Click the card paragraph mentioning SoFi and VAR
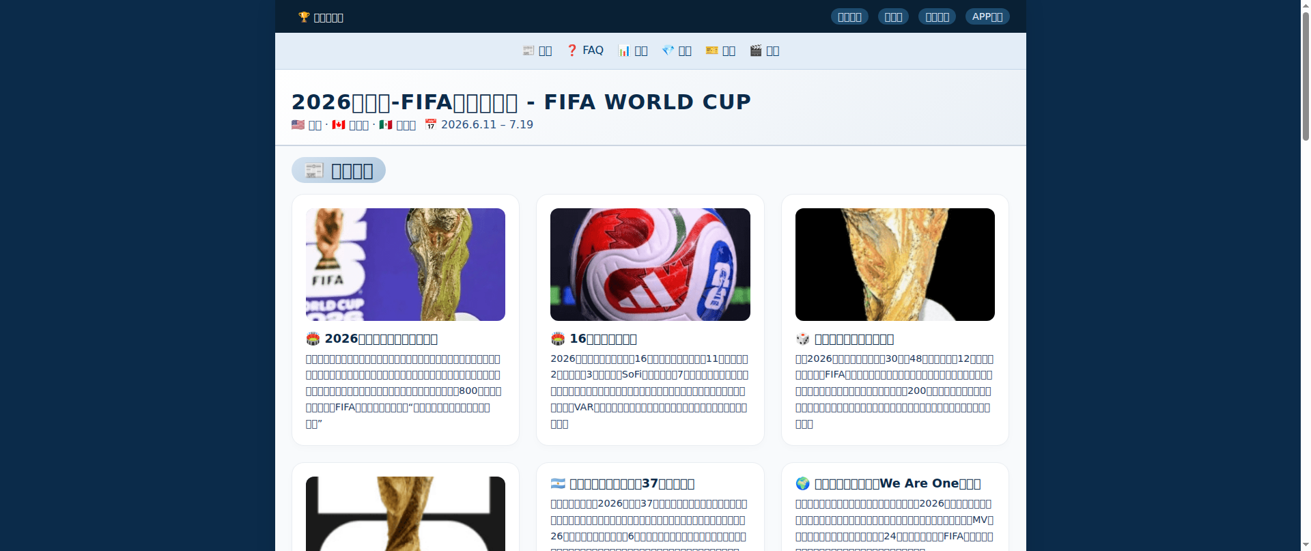This screenshot has width=1311, height=551. [649, 391]
